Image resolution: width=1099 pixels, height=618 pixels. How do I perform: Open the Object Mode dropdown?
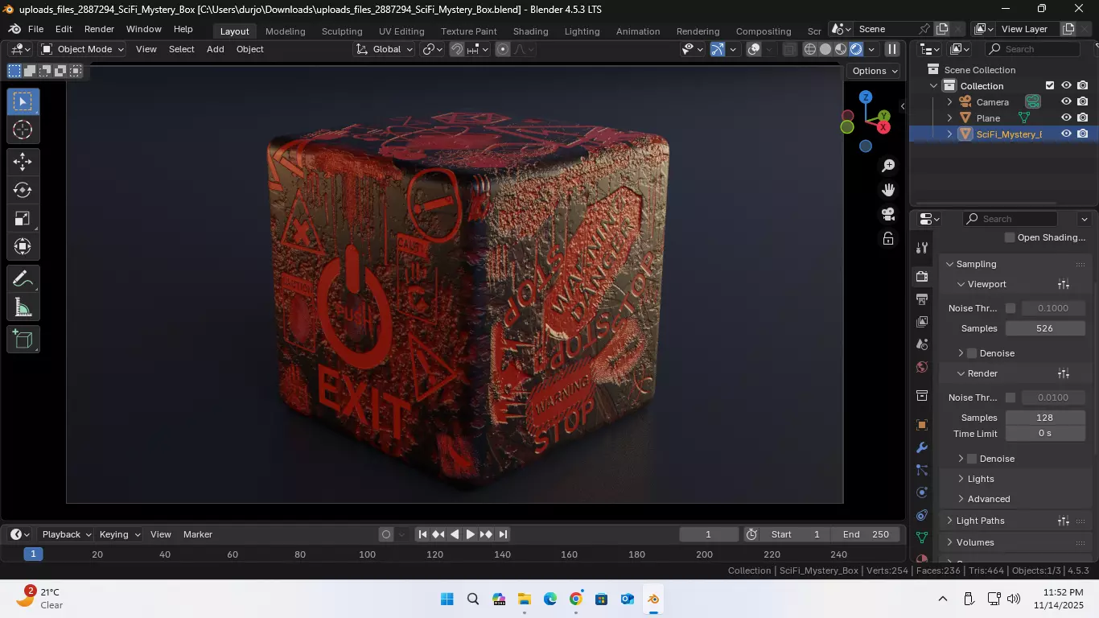click(83, 49)
